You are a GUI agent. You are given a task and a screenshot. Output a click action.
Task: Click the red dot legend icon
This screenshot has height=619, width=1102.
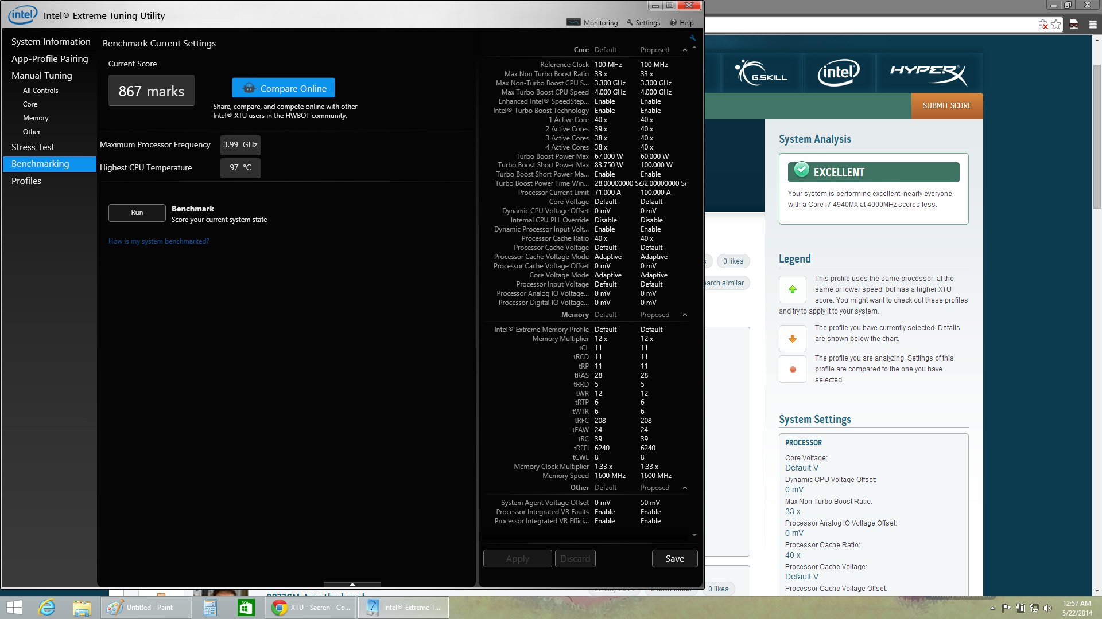coord(793,370)
